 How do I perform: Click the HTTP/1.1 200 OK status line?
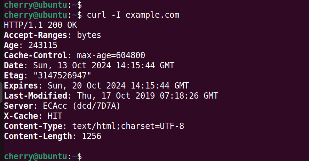[40, 25]
